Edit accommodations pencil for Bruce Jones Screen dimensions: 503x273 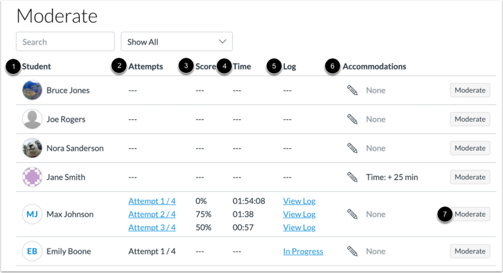click(x=352, y=90)
